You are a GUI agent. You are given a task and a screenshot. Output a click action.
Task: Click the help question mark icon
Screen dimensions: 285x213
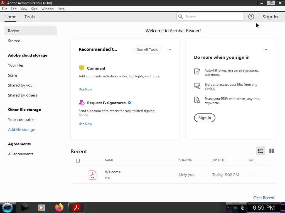click(251, 17)
